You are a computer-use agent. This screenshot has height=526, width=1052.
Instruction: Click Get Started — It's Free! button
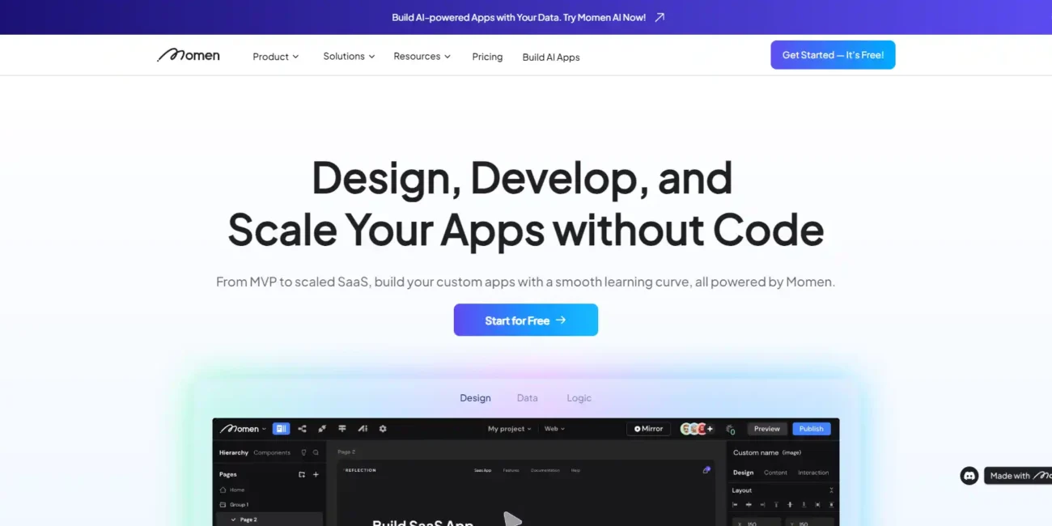[x=833, y=55]
